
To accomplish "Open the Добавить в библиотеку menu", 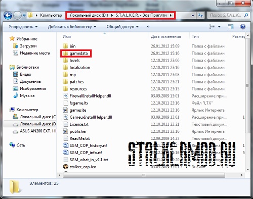I will [72, 27].
